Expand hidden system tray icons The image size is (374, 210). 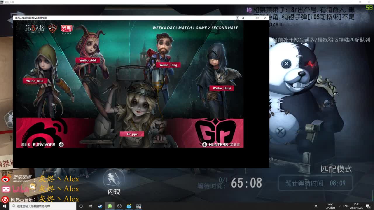tap(340, 206)
